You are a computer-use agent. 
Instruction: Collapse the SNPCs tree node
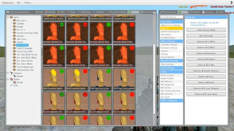[x=8, y=17]
